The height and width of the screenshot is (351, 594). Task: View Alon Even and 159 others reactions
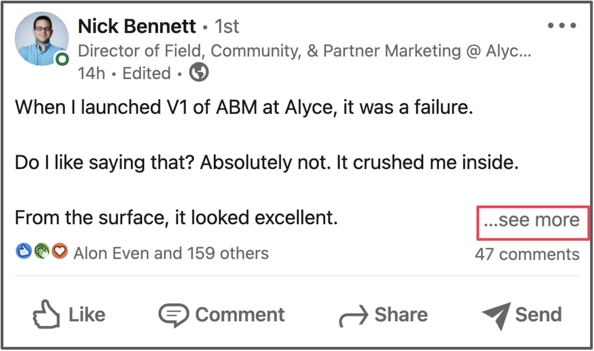point(171,254)
